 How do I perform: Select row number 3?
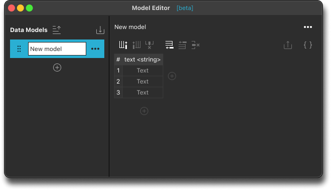(x=118, y=92)
